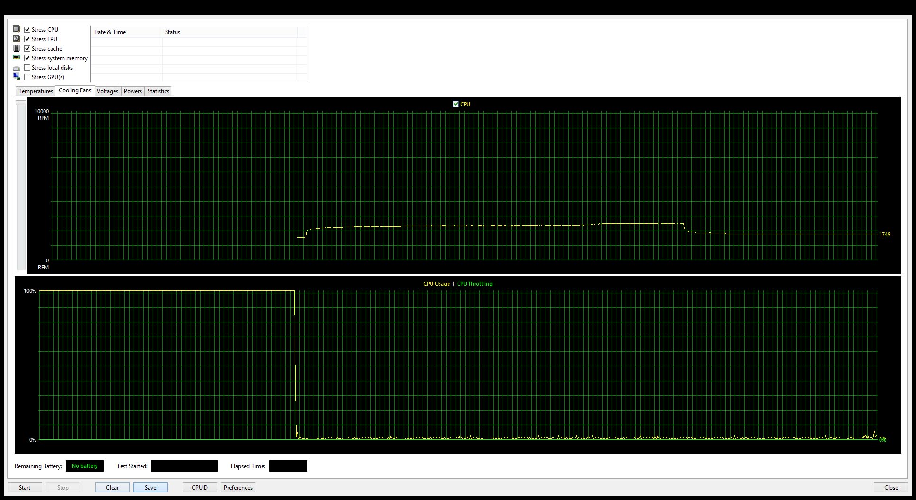Click the 10000 RPM axis label
This screenshot has width=916, height=500.
(42, 115)
